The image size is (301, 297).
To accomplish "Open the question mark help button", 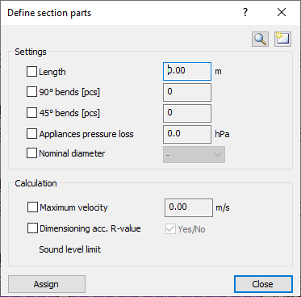I will [x=245, y=13].
